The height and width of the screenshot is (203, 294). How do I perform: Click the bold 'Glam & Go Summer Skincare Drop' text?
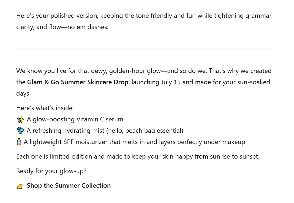pos(78,82)
